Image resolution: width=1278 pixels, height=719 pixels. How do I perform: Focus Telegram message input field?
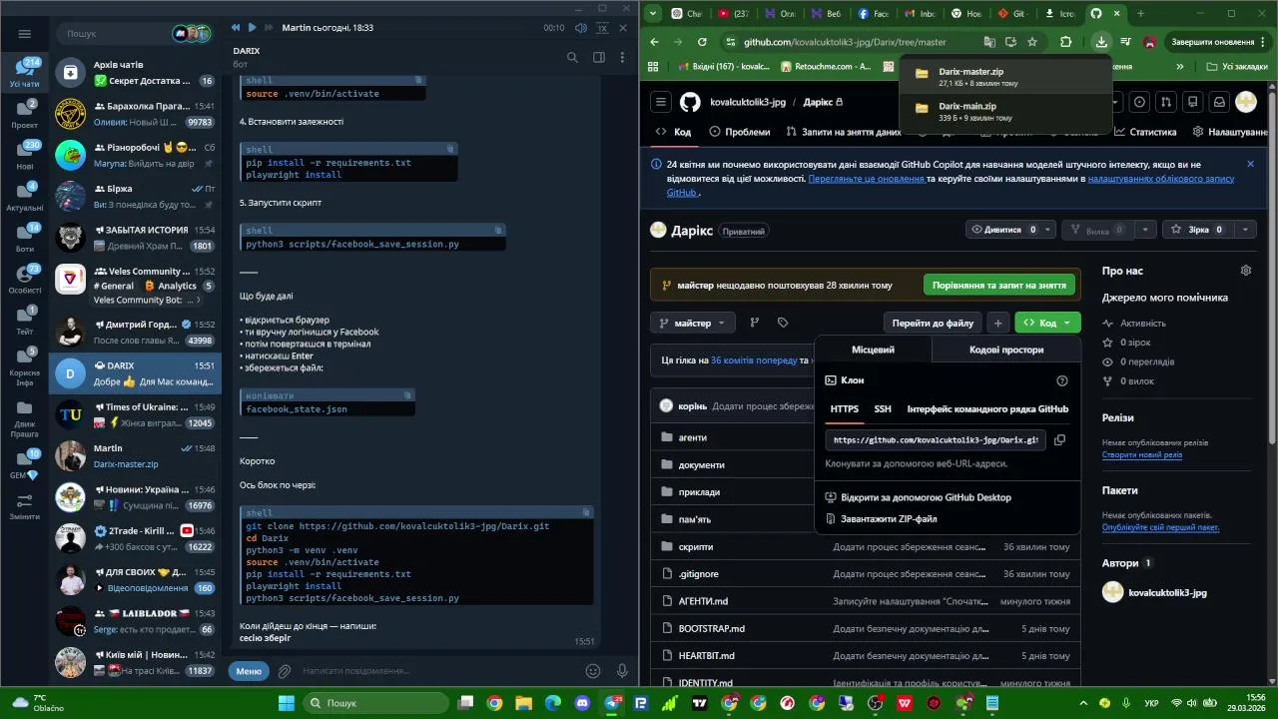coord(439,671)
